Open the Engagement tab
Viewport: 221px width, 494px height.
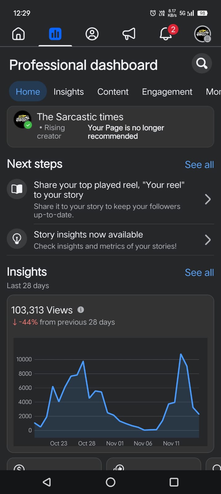pos(167,92)
